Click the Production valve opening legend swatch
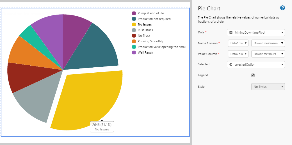The height and width of the screenshot is (145, 292). click(134, 47)
